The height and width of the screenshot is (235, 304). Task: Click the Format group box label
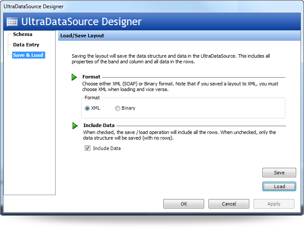pyautogui.click(x=92, y=98)
